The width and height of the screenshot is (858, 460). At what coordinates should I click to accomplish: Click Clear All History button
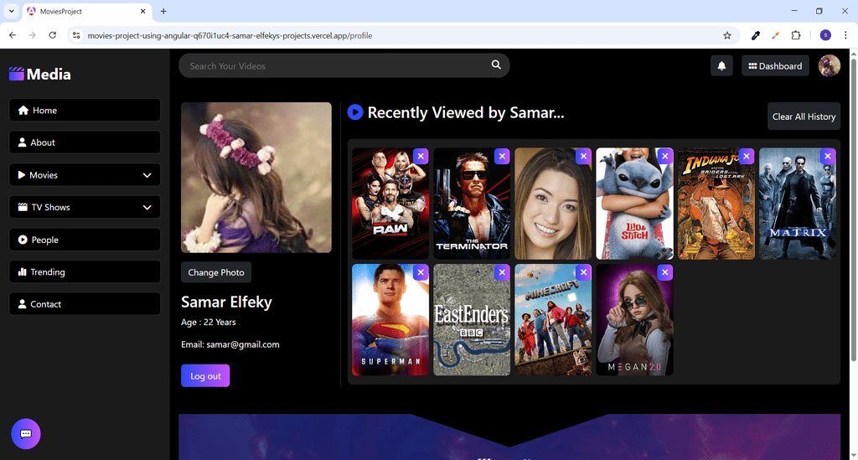click(x=804, y=116)
